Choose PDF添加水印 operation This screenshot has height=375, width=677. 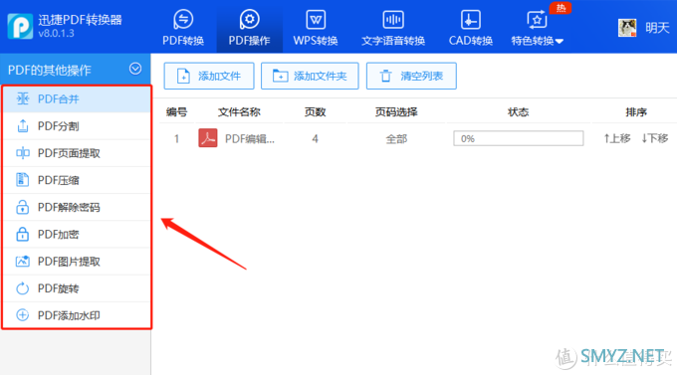(x=77, y=315)
